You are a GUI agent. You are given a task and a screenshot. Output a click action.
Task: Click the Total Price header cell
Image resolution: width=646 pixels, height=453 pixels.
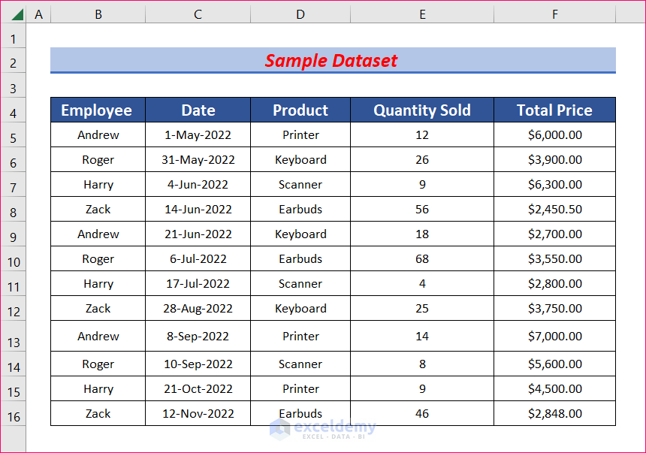click(555, 110)
